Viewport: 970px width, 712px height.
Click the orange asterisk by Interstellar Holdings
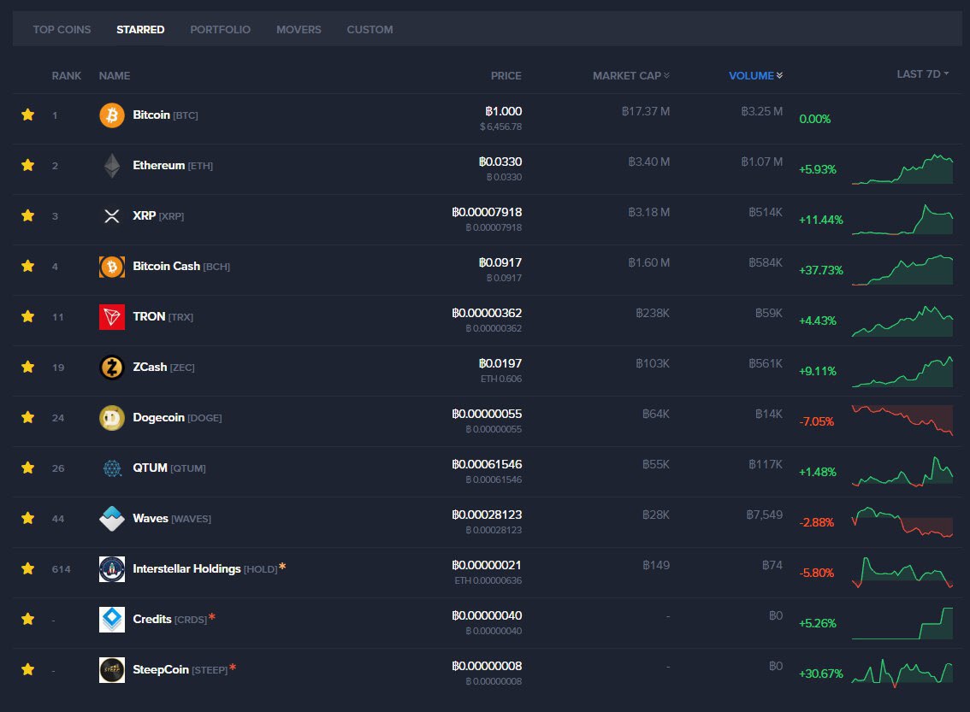point(282,567)
